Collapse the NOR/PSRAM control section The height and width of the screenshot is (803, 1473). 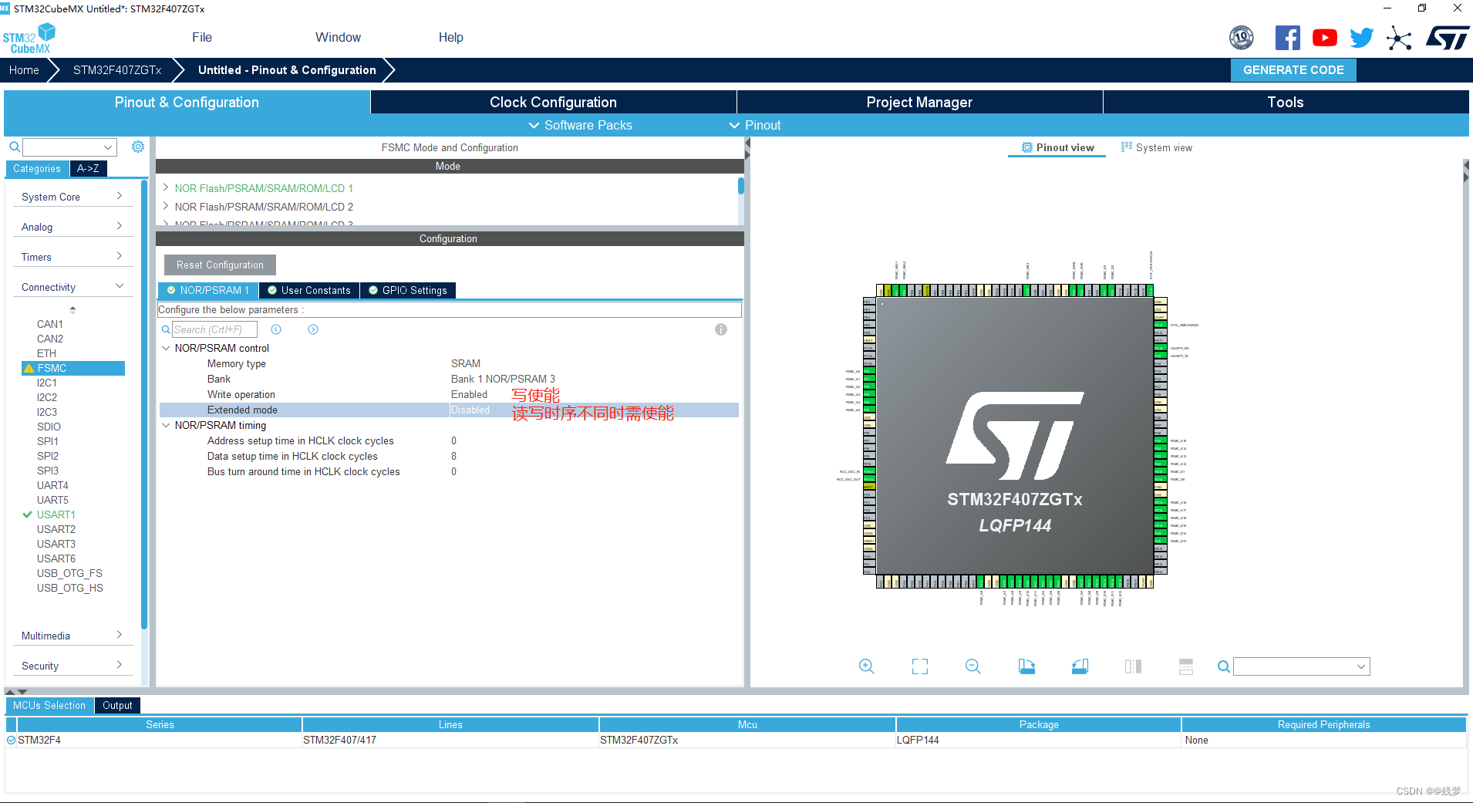[166, 348]
